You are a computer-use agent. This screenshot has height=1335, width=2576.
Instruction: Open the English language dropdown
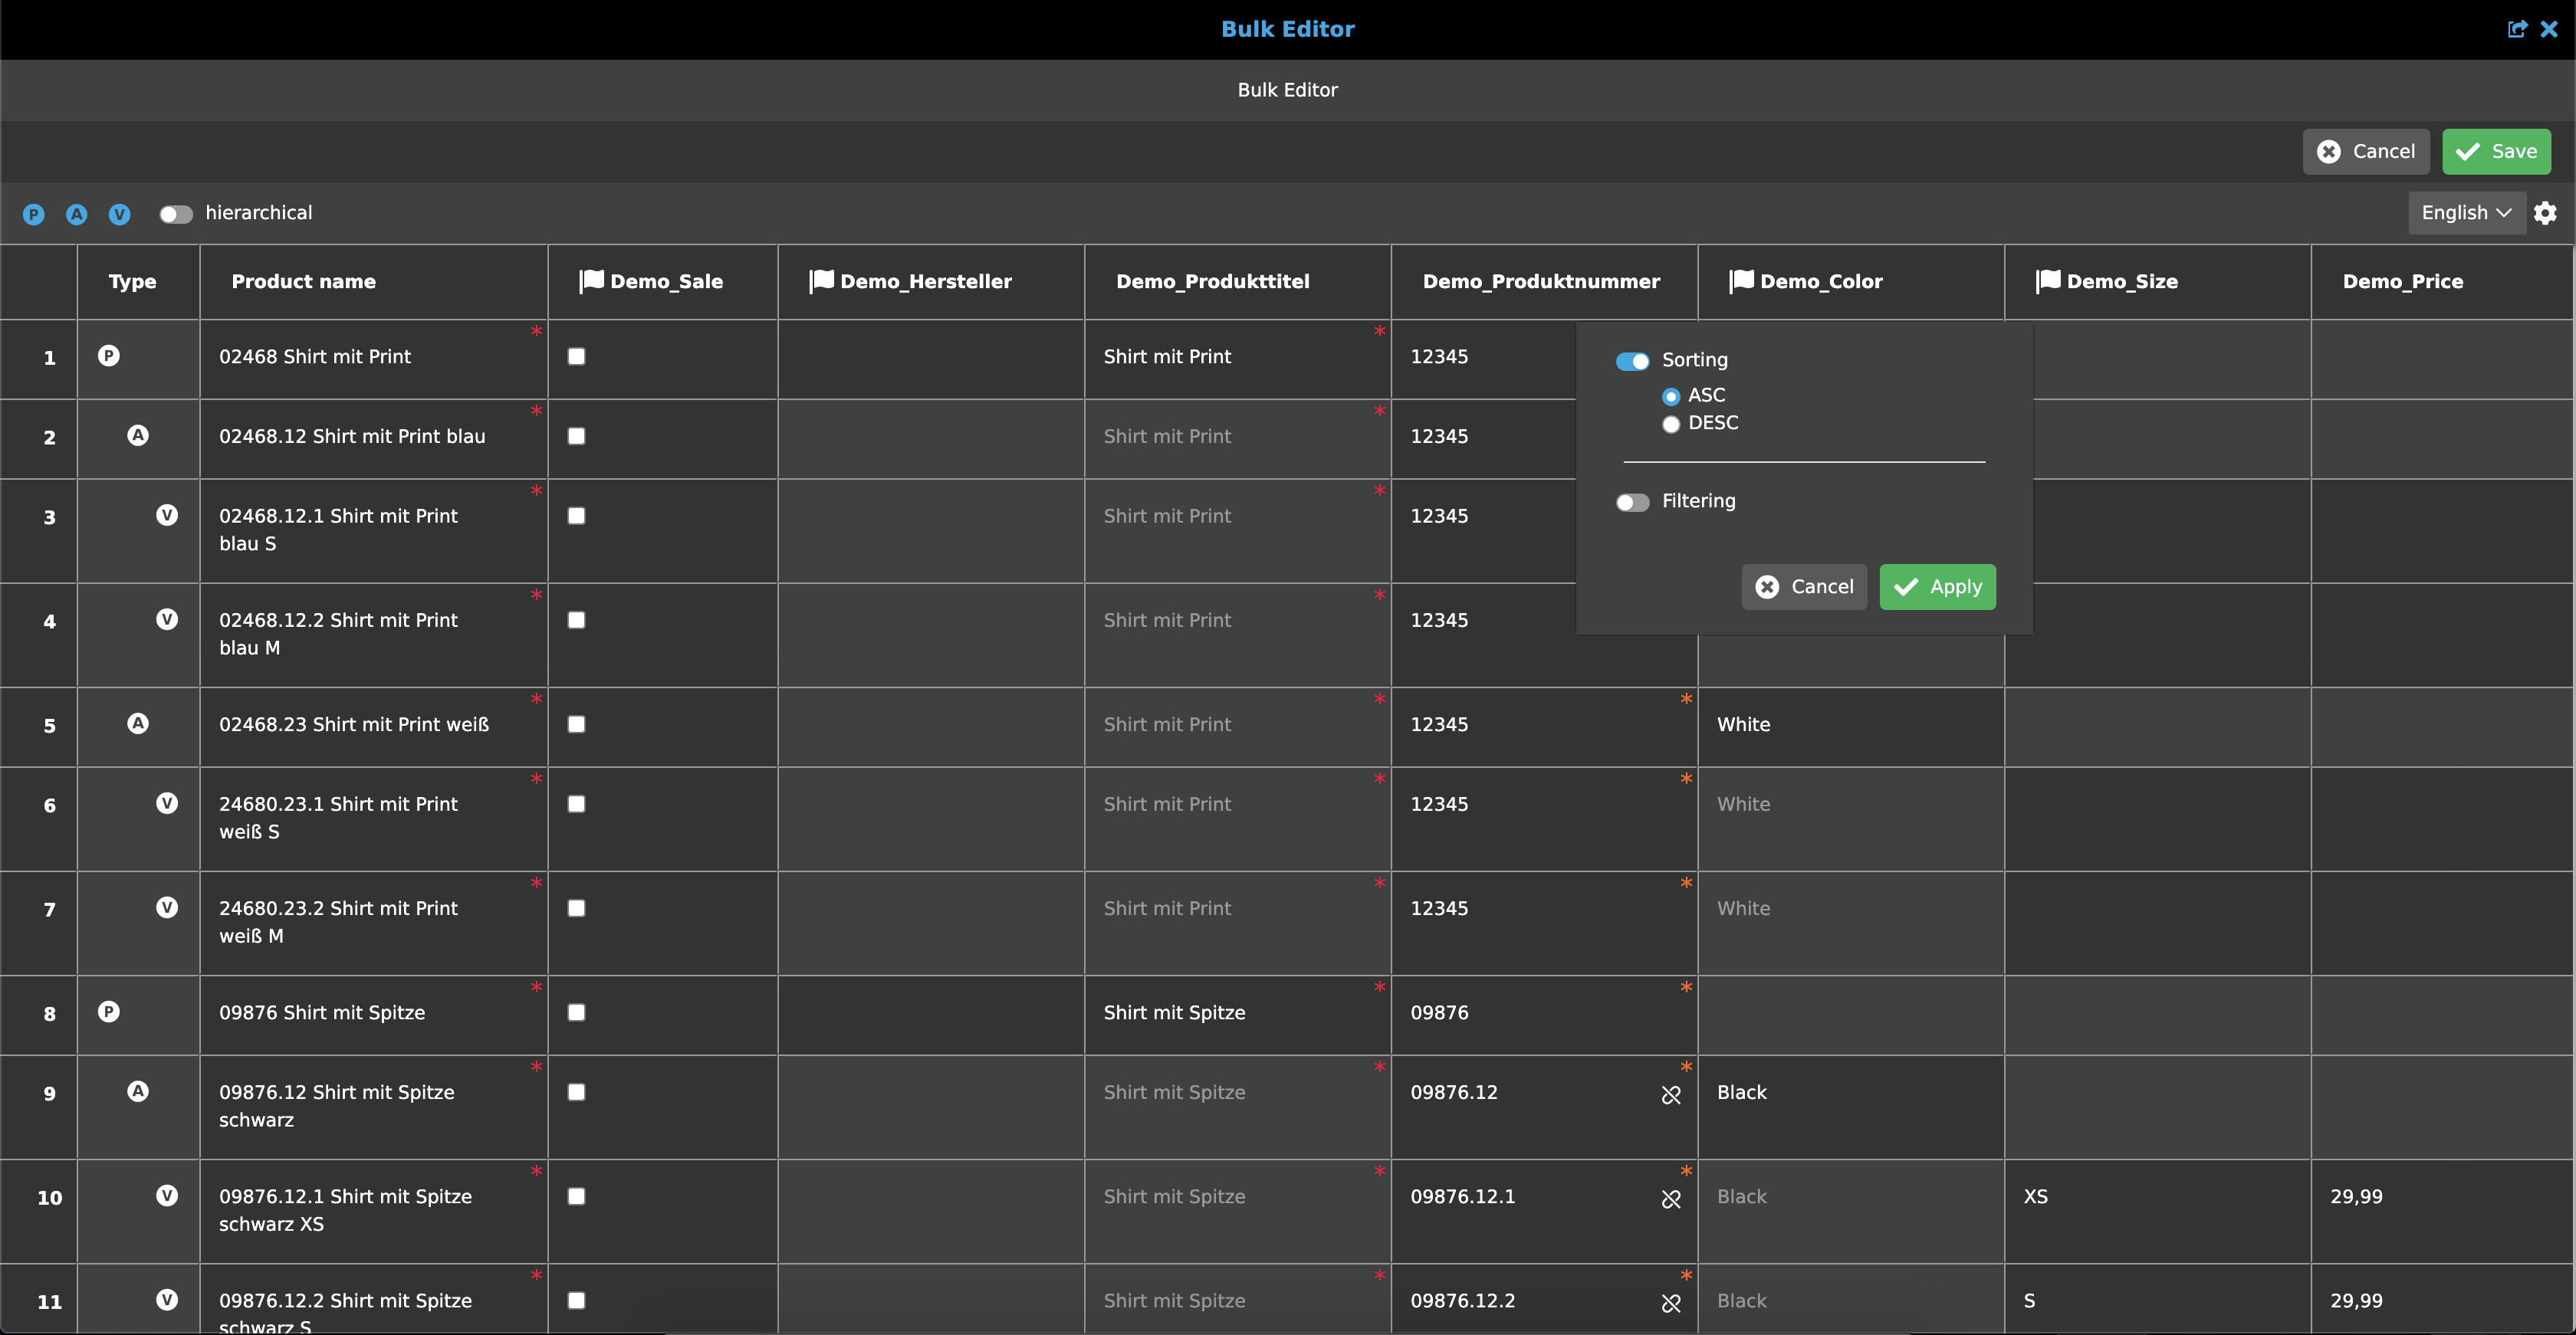click(2465, 213)
